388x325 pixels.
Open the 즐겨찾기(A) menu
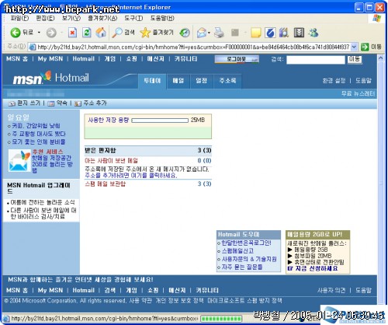(x=102, y=18)
